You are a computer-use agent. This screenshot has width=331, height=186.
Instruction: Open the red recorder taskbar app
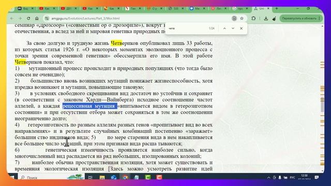pos(159,177)
